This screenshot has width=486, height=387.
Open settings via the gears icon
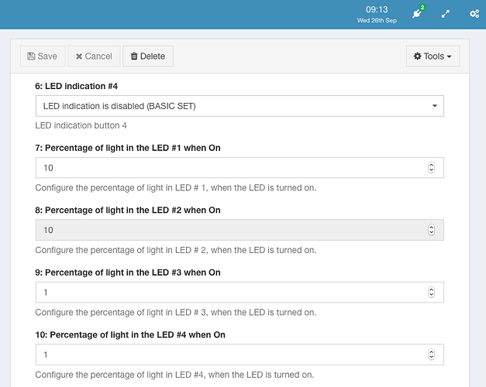(x=474, y=14)
